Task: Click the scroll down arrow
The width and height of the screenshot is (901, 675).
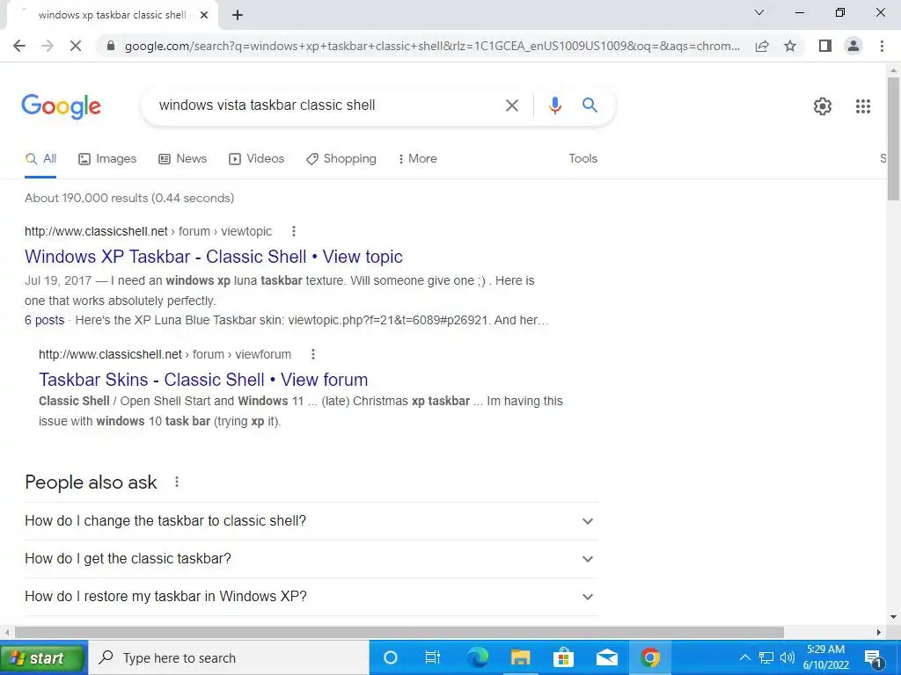Action: pyautogui.click(x=893, y=617)
